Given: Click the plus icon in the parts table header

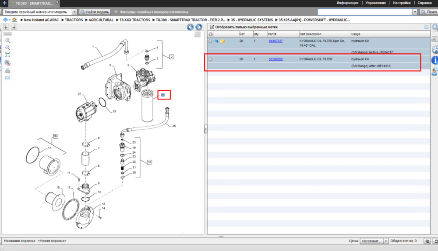Looking at the screenshot, I should pos(211,34).
